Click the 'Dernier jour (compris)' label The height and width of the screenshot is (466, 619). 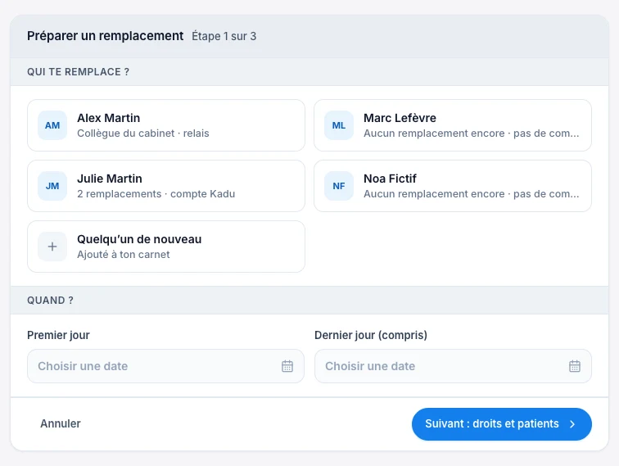click(x=371, y=335)
